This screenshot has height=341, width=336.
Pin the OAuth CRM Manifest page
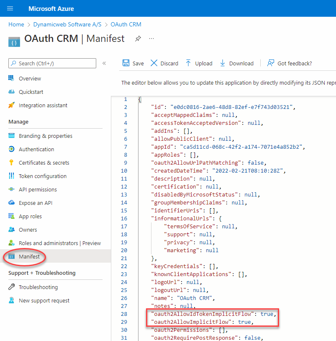pyautogui.click(x=138, y=39)
